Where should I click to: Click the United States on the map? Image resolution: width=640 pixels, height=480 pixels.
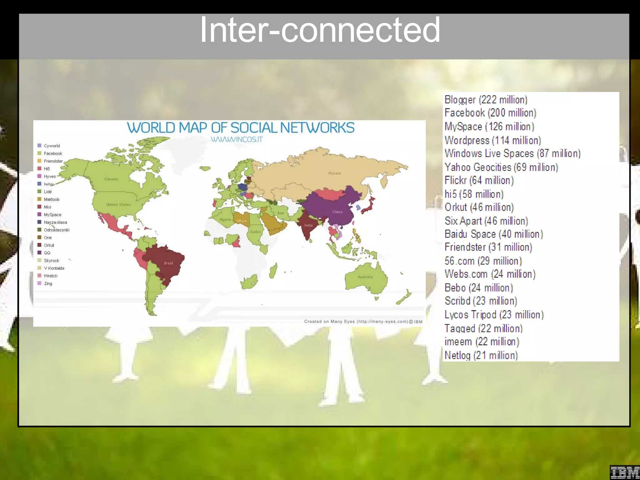pyautogui.click(x=118, y=205)
